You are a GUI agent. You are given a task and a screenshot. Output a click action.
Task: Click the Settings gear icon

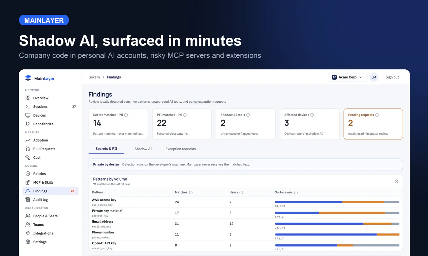tap(28, 242)
